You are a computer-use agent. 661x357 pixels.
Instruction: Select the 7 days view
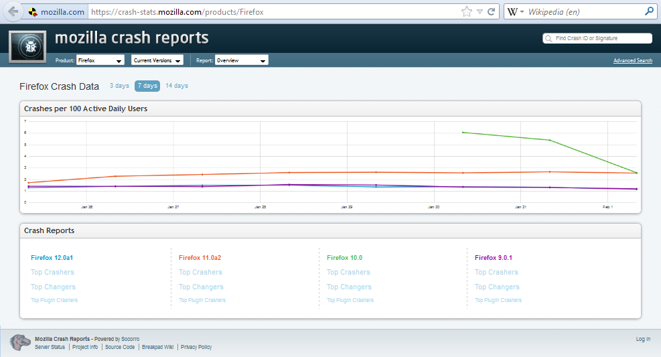click(x=147, y=86)
